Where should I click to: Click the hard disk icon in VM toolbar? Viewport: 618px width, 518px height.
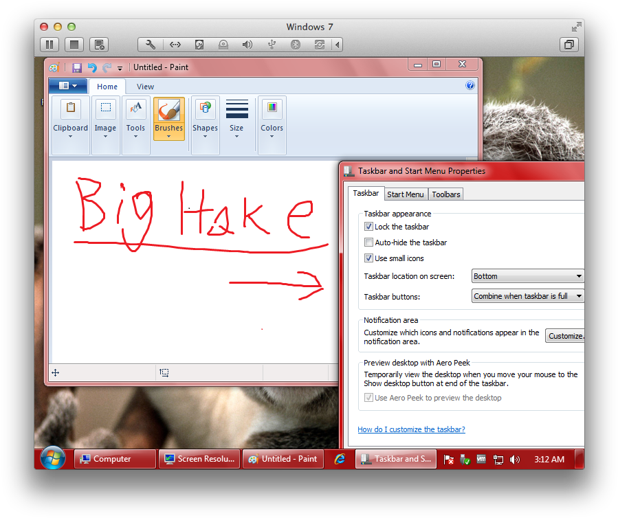pyautogui.click(x=199, y=45)
